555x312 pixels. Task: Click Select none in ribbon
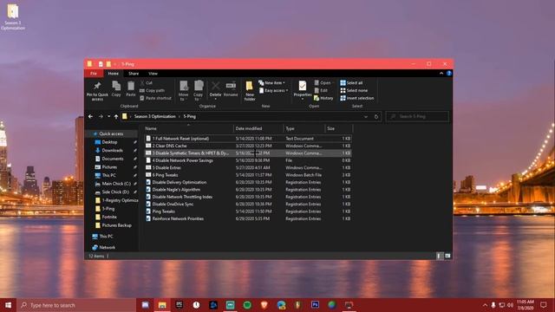point(354,90)
